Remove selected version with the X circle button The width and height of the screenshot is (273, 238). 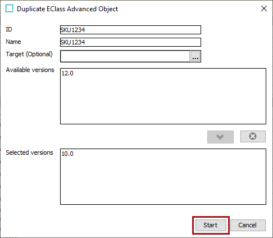253,136
